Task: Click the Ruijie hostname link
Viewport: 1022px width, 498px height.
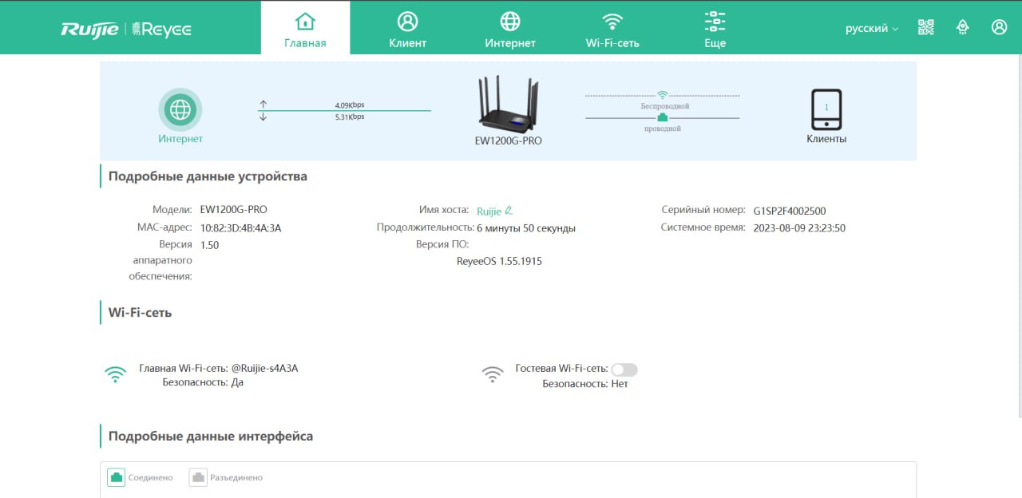Action: tap(489, 211)
